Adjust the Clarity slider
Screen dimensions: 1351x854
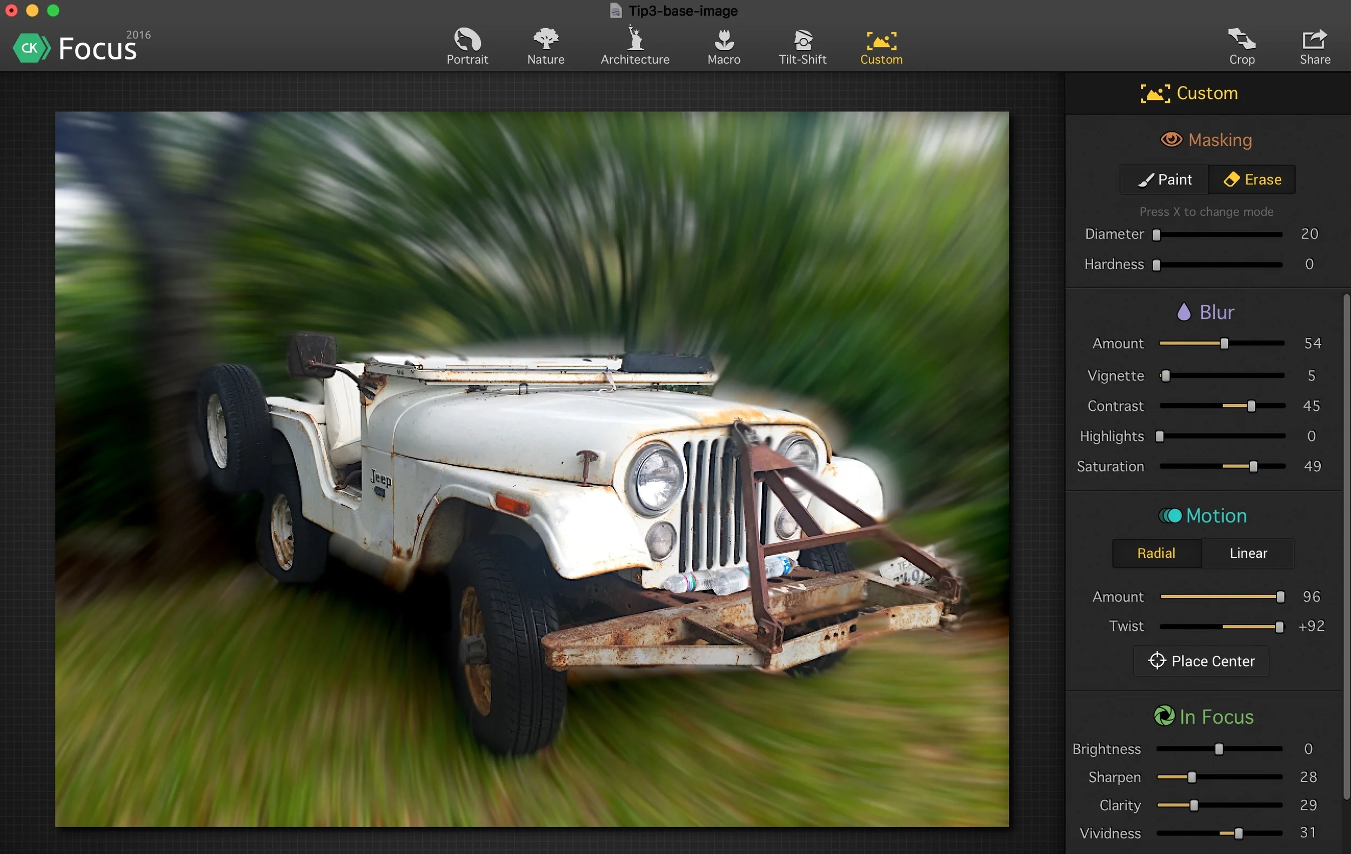(1219, 805)
